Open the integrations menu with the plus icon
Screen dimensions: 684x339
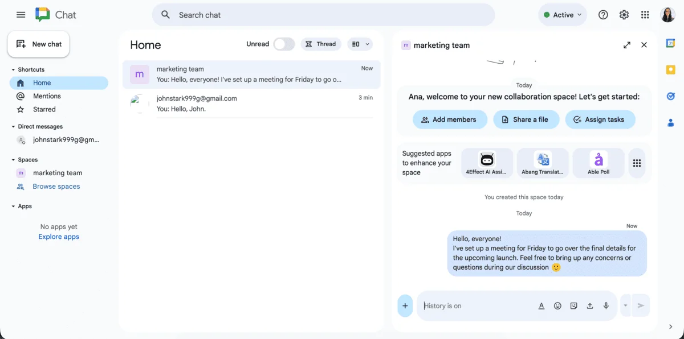405,305
